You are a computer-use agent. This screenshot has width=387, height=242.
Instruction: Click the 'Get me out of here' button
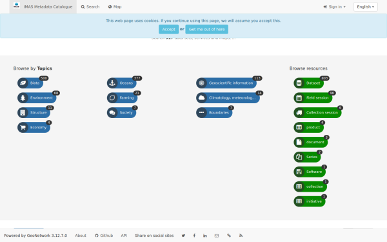coord(206,29)
